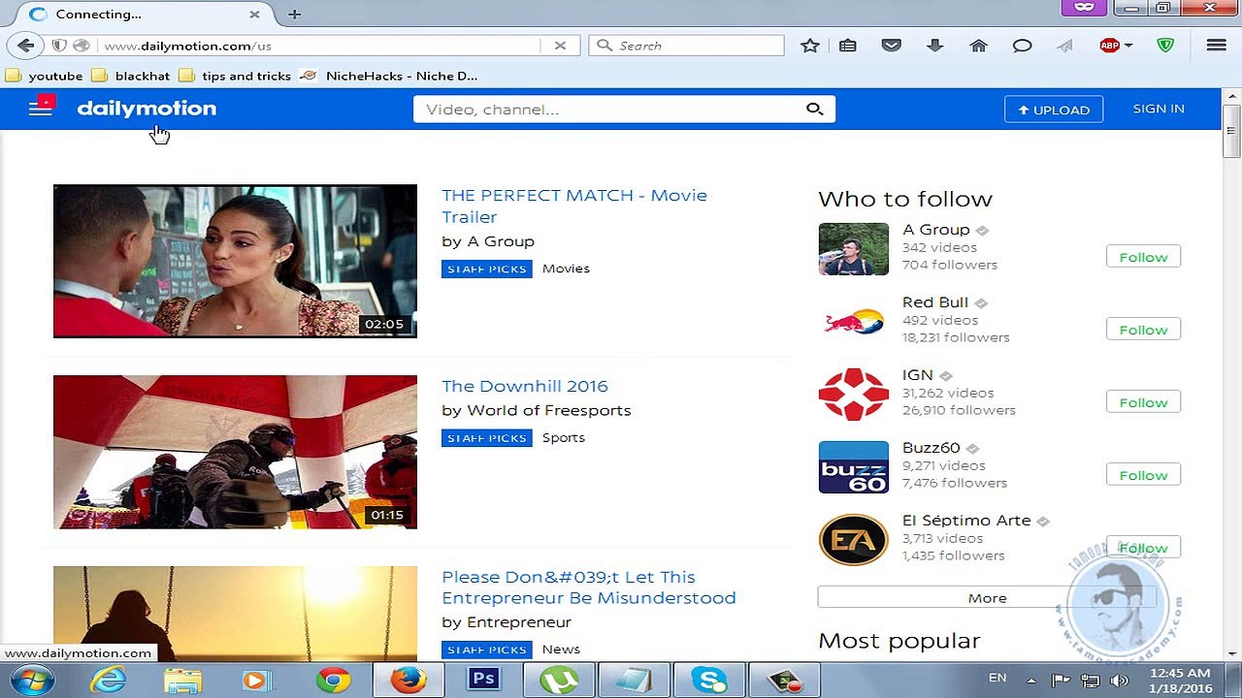
Task: Open a new browser tab
Action: click(x=294, y=14)
